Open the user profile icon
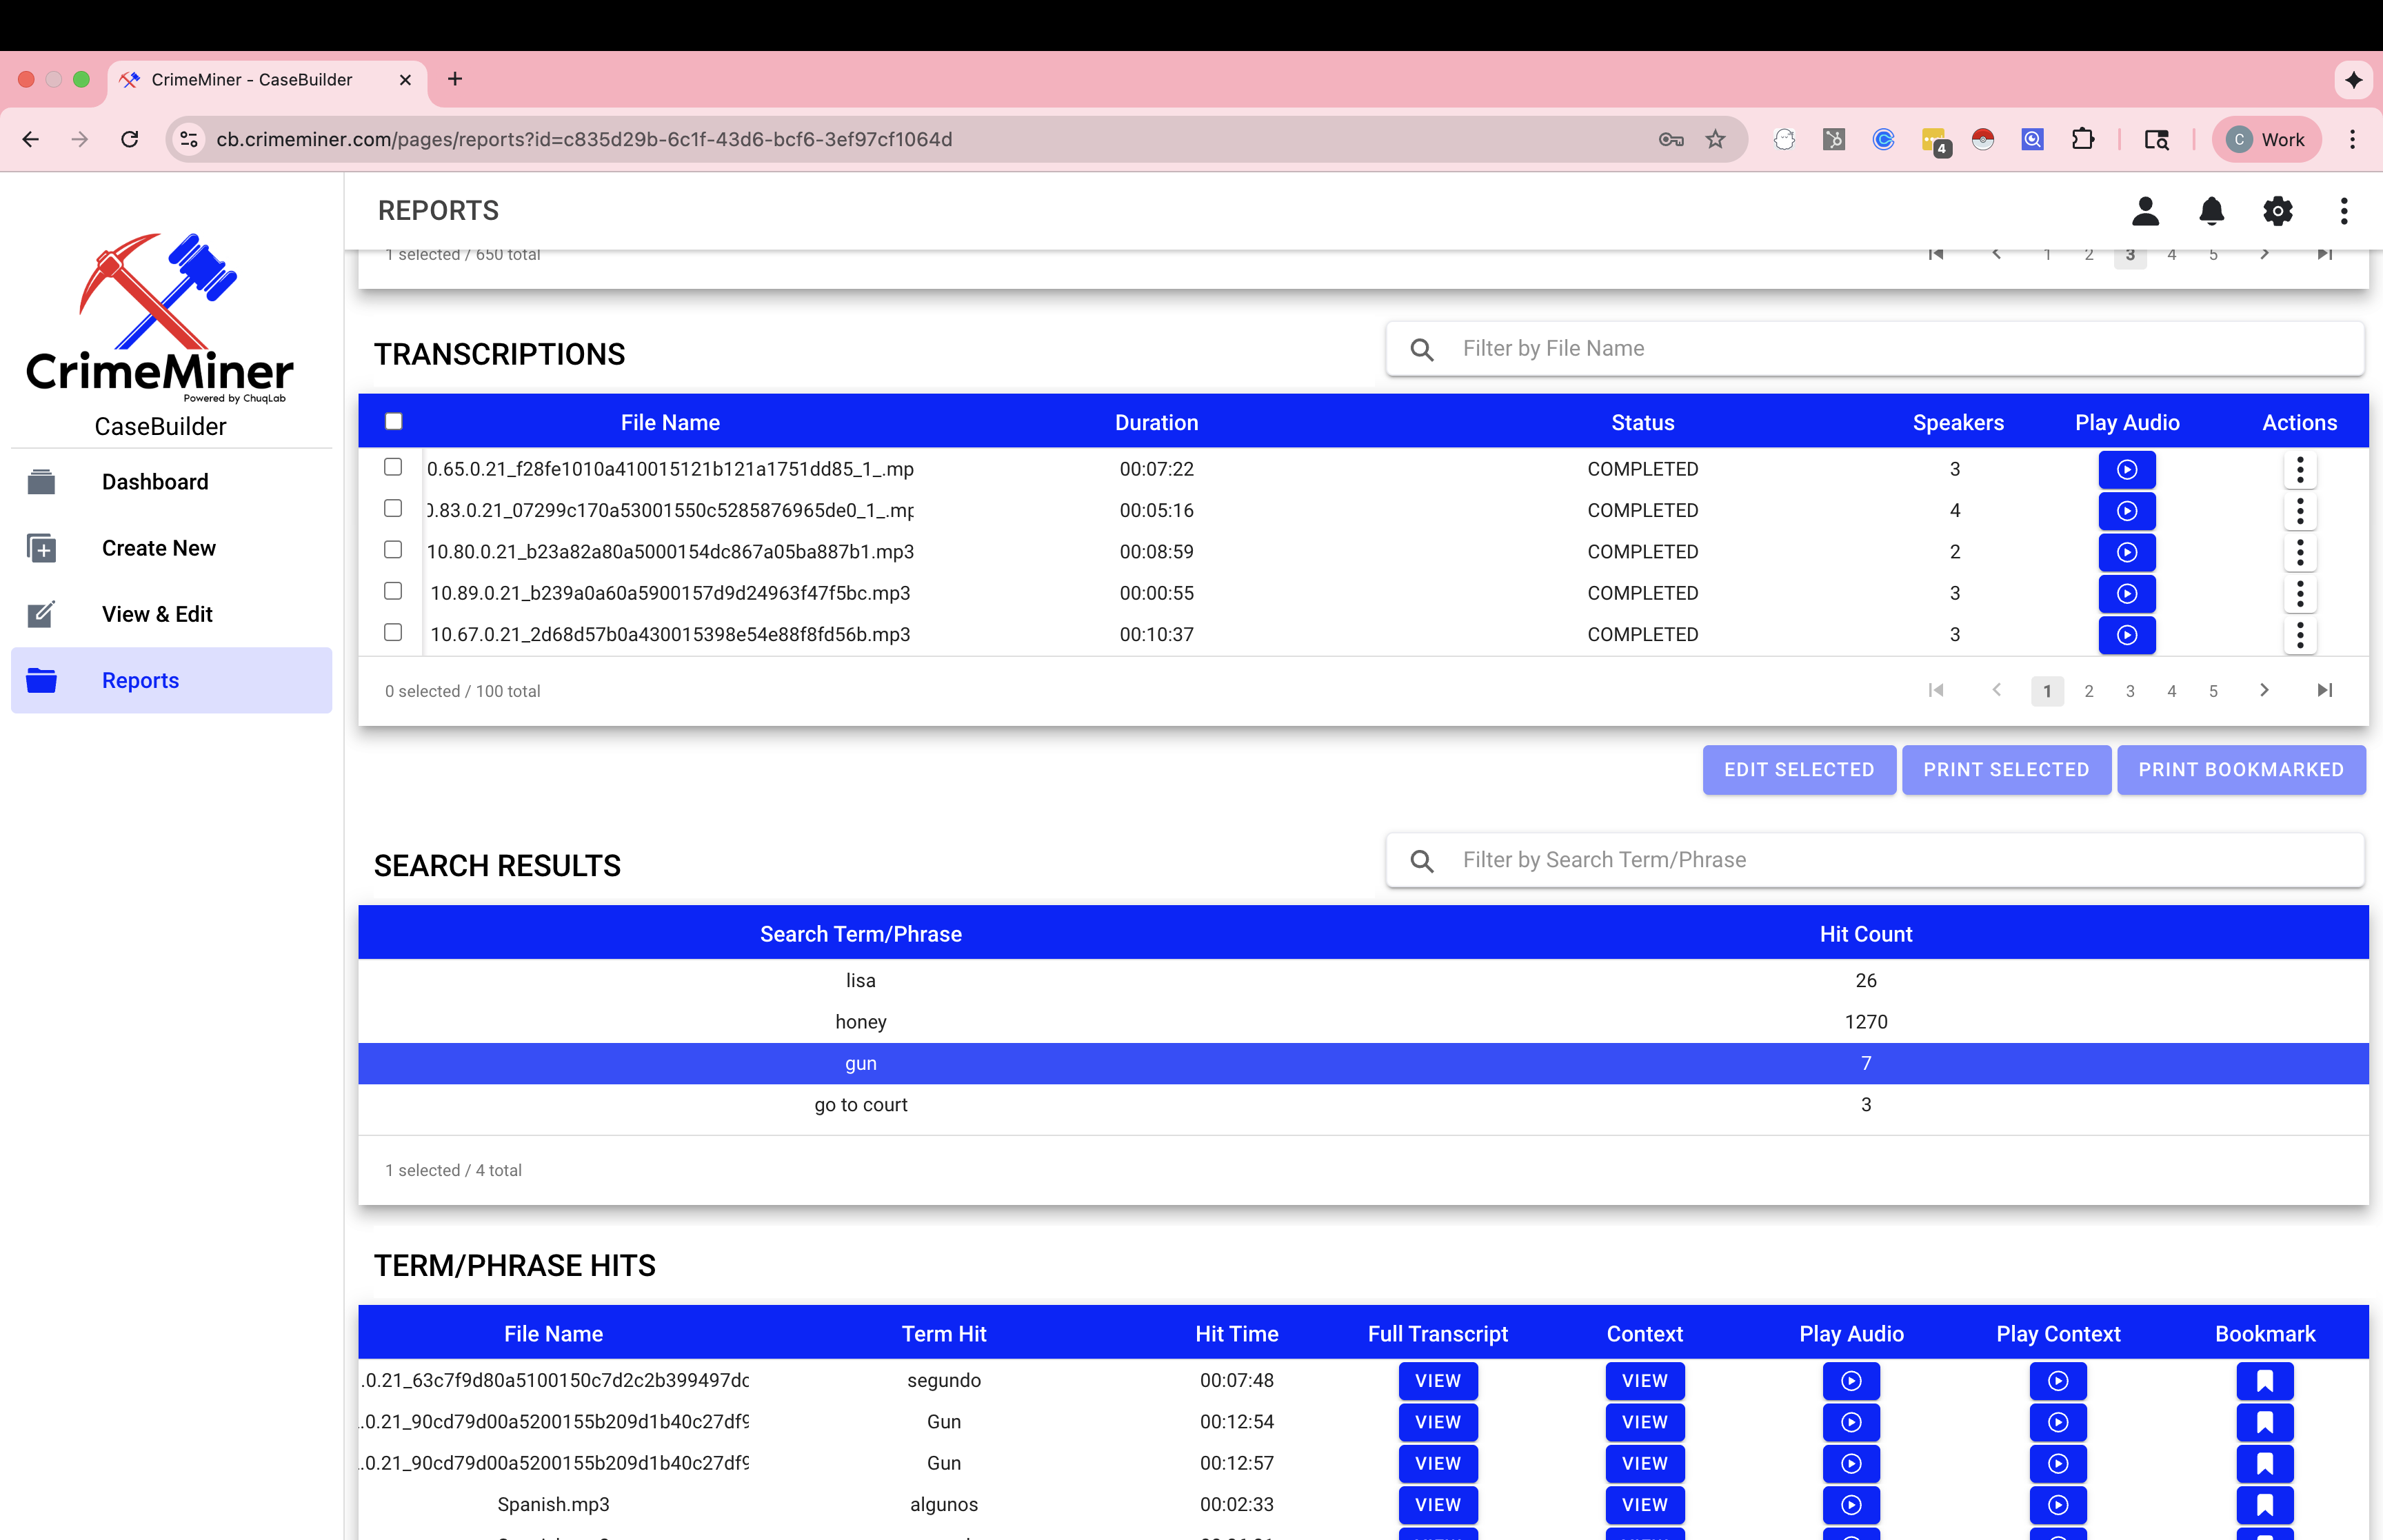Viewport: 2383px width, 1540px height. (x=2146, y=211)
